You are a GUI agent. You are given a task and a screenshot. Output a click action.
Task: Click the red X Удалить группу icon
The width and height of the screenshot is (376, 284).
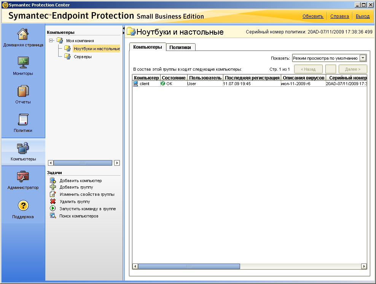click(53, 201)
